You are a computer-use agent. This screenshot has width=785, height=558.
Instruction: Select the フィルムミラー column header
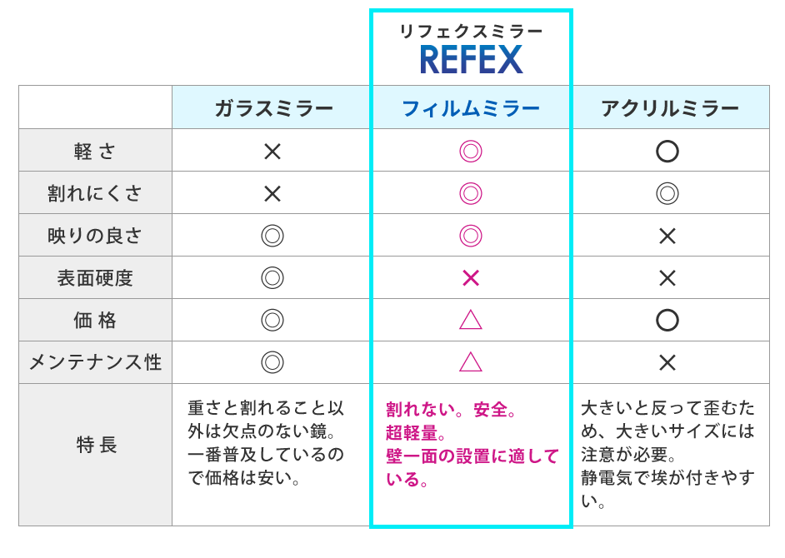click(471, 109)
